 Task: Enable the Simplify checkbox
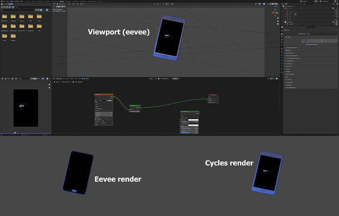286,80
